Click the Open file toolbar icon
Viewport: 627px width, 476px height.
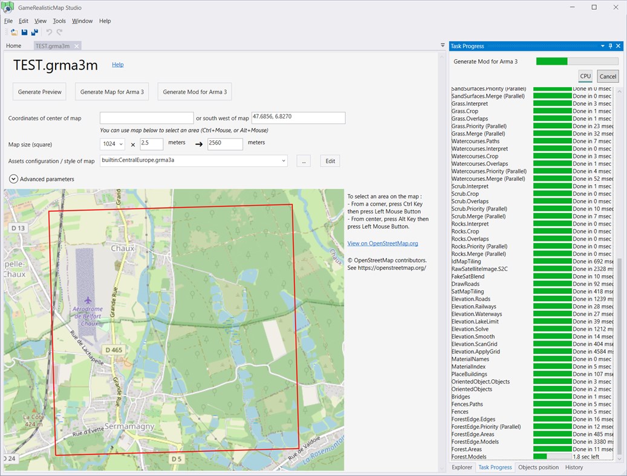(13, 32)
